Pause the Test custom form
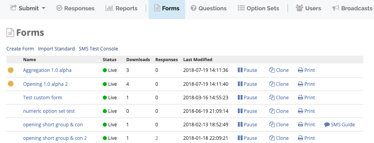374x143 pixels. click(x=247, y=98)
